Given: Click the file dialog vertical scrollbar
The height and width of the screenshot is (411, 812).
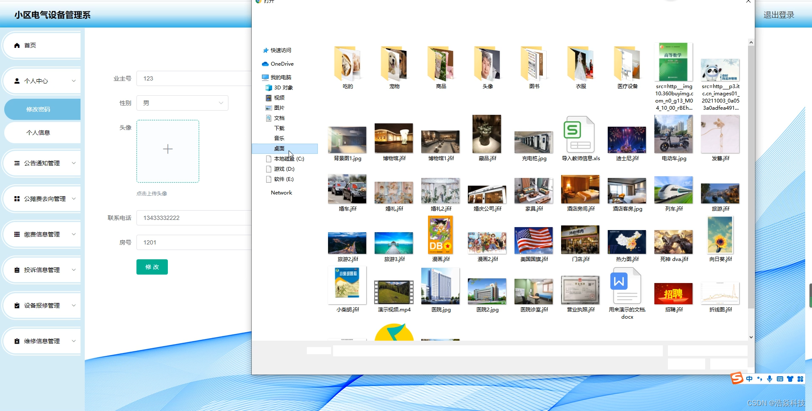Looking at the screenshot, I should click(751, 177).
